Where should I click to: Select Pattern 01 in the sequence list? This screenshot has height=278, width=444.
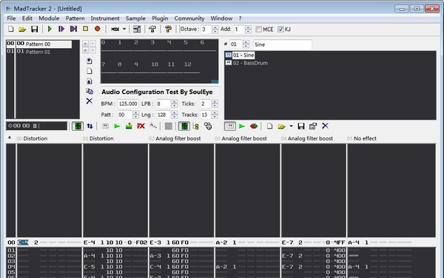(x=39, y=52)
